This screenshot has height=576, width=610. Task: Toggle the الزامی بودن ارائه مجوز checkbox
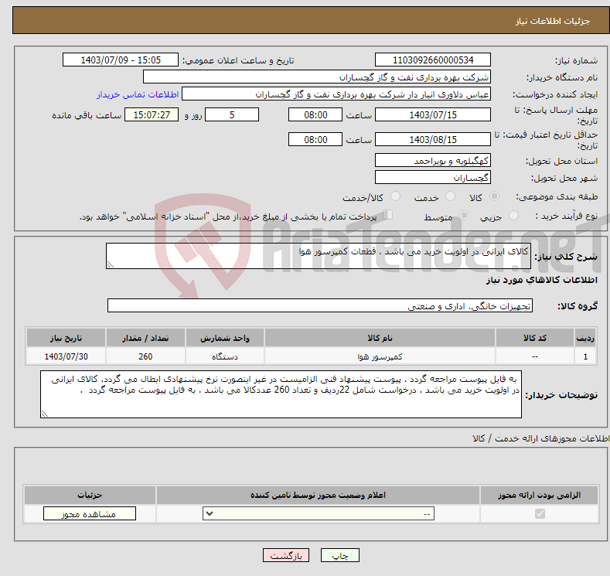click(540, 514)
